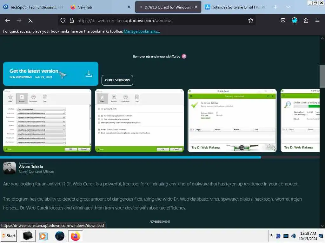The image size is (325, 243).
Task: Click Álvaro Toledo reviewer photo
Action: [x=10, y=168]
